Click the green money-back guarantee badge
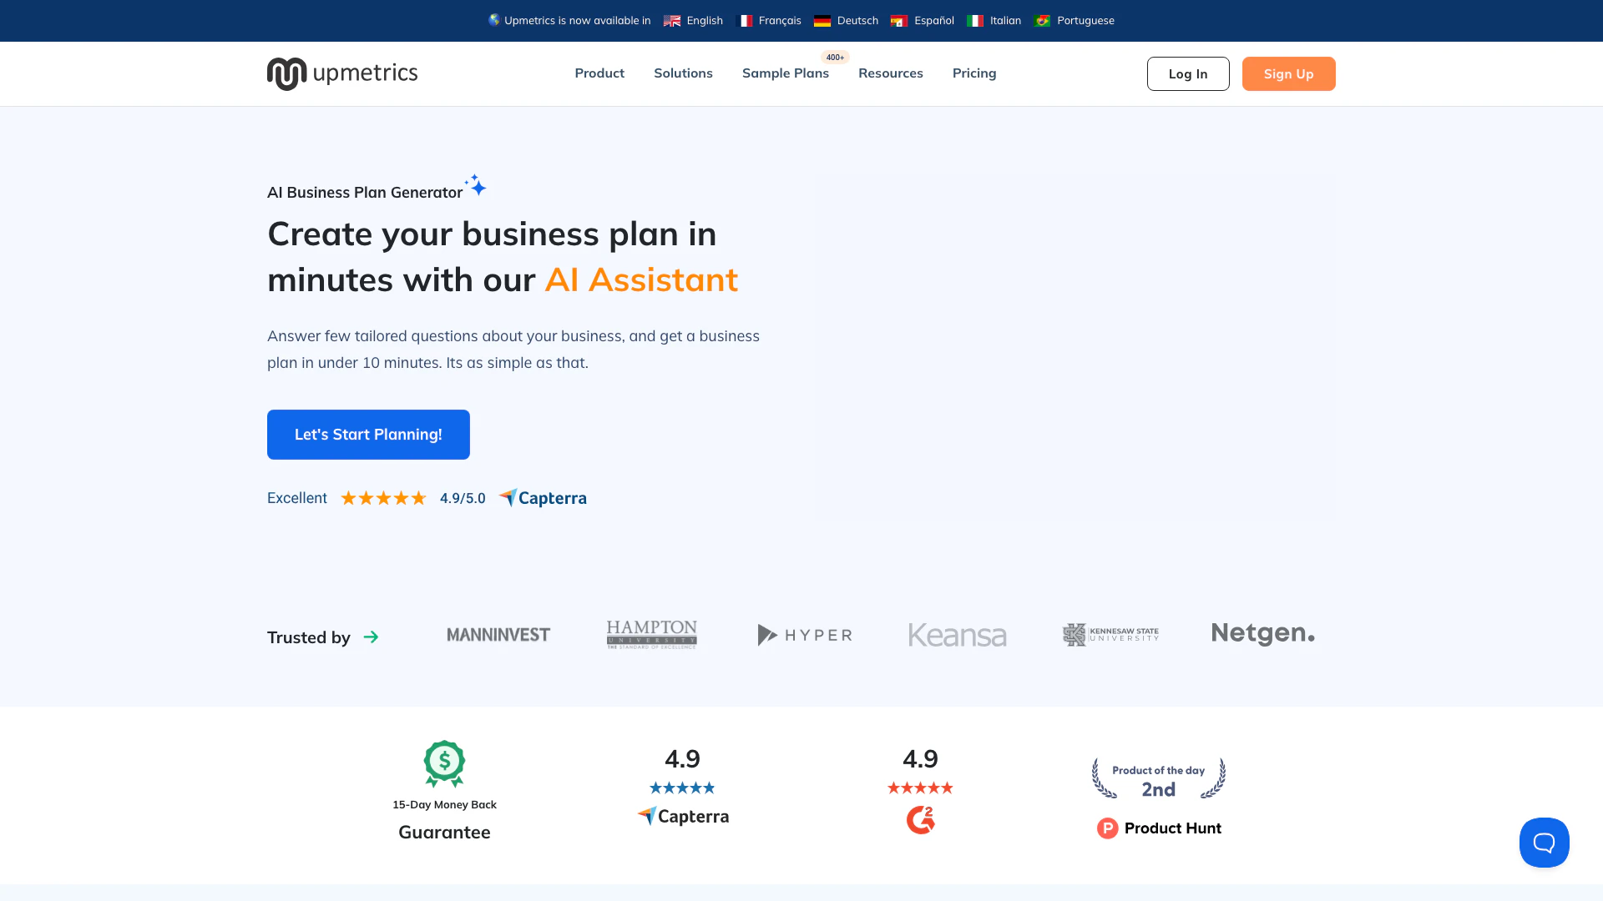The height and width of the screenshot is (901, 1603). click(444, 763)
